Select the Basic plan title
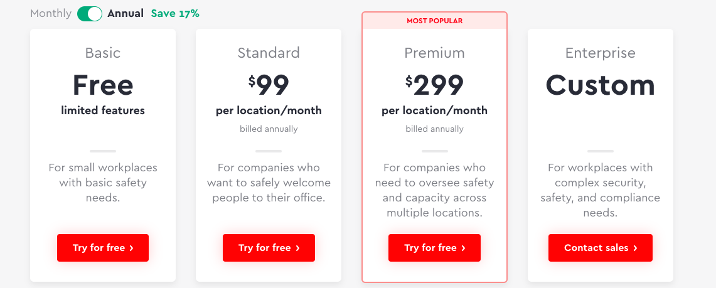 pos(103,53)
